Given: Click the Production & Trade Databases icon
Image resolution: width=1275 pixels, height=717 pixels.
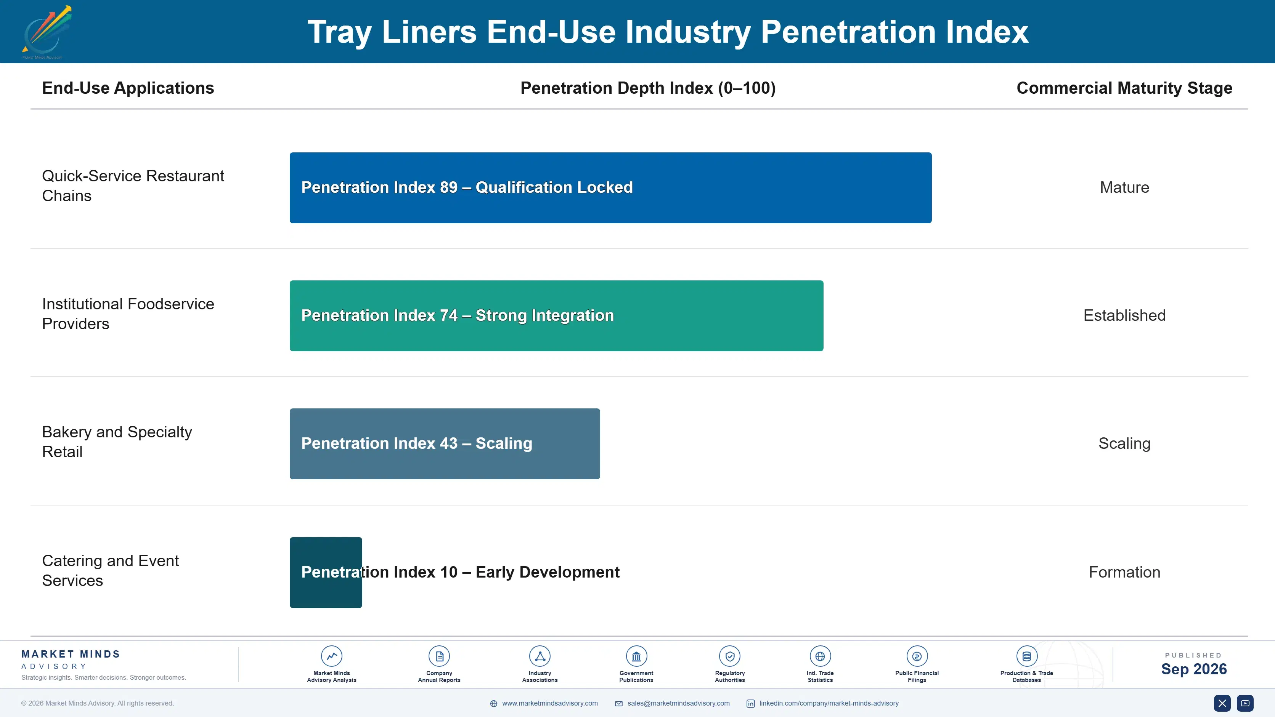Looking at the screenshot, I should pyautogui.click(x=1026, y=656).
